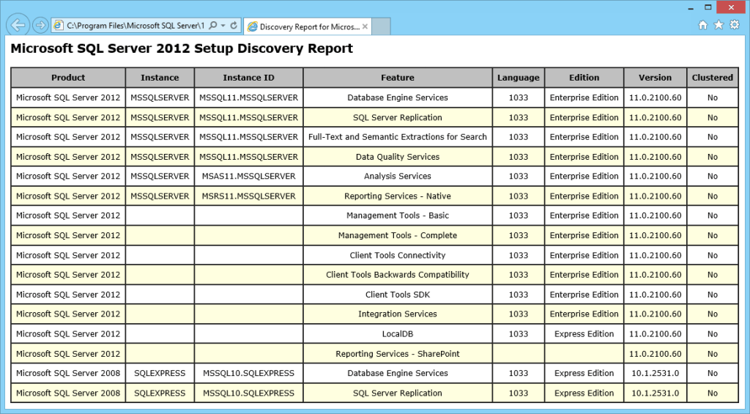Click the Reporting Services - SharePoint cell
750x414 pixels.
point(398,354)
